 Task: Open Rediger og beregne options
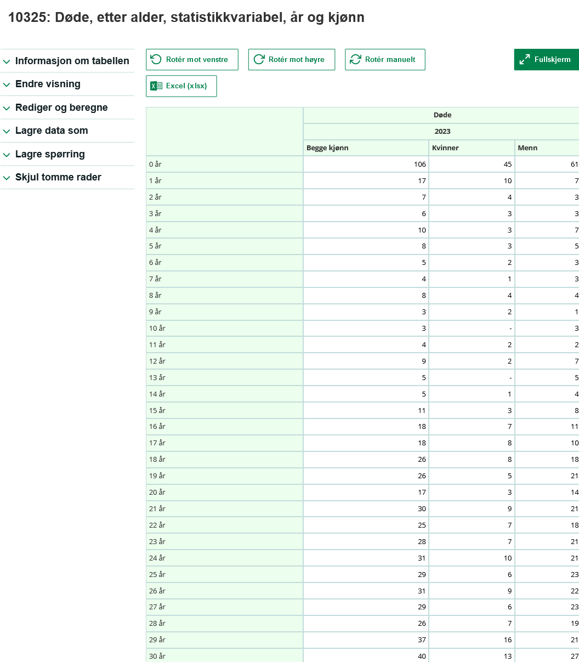(x=67, y=107)
